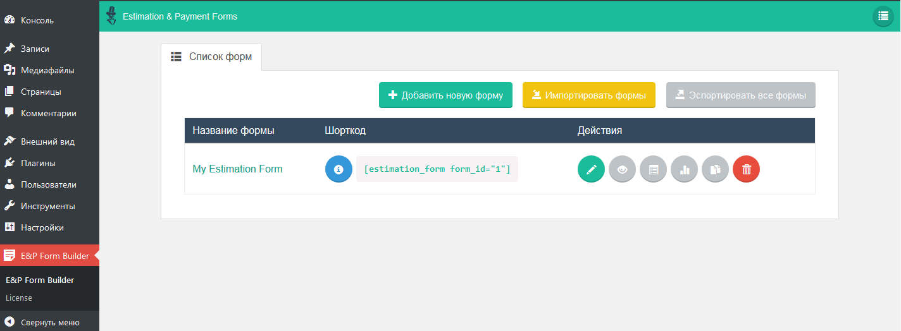Switch to the Список форм tab
The image size is (901, 331).
tap(211, 57)
